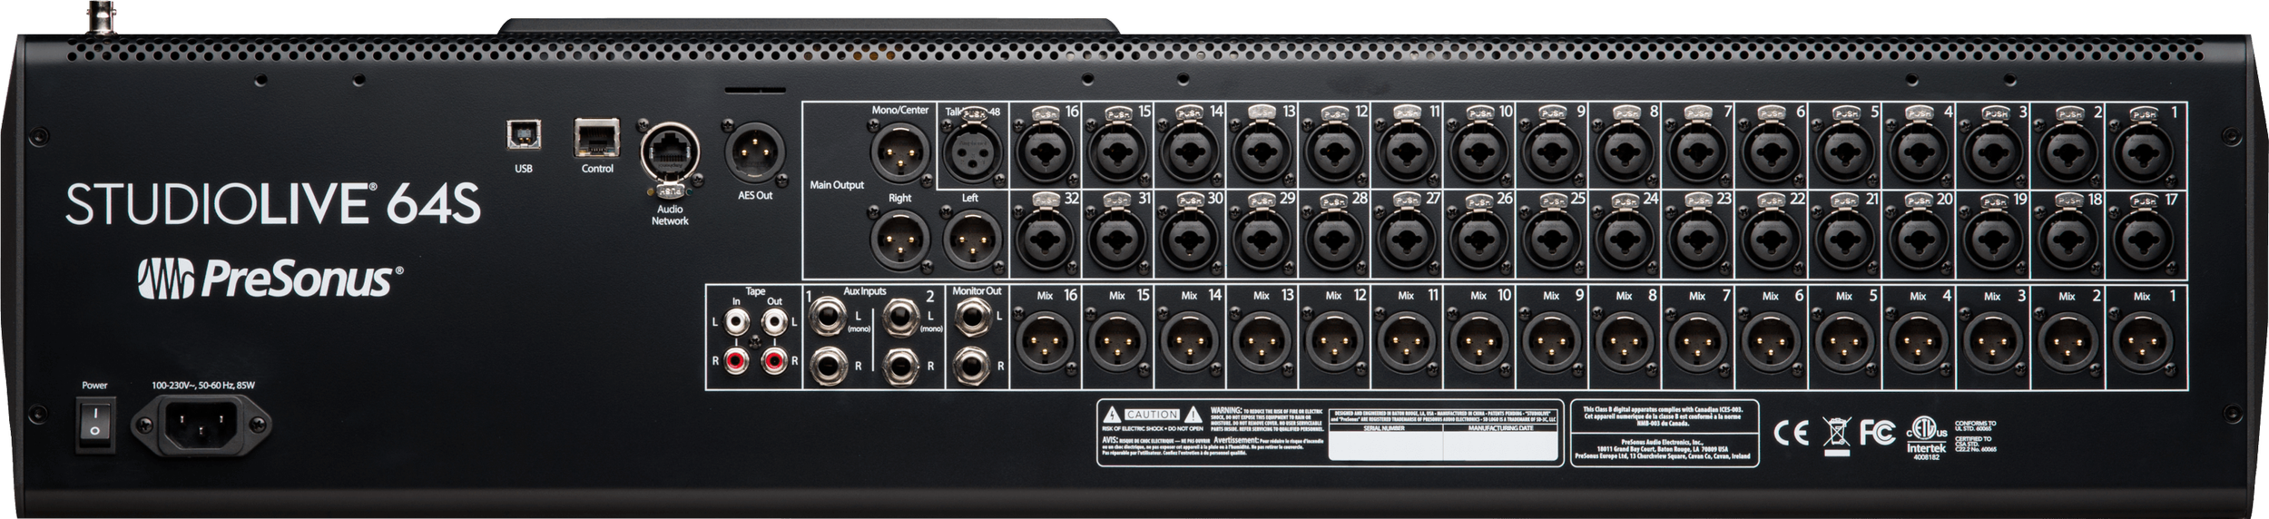
Task: Click Aux Input 1 right jack
Action: (830, 365)
